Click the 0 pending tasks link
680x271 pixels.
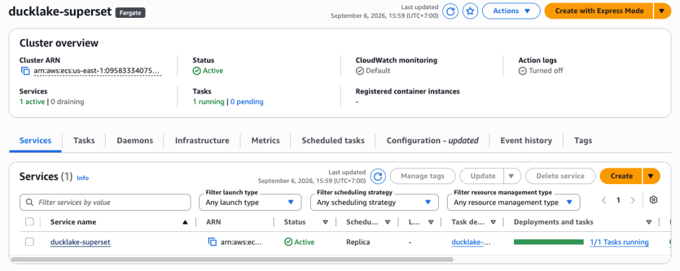pyautogui.click(x=246, y=102)
